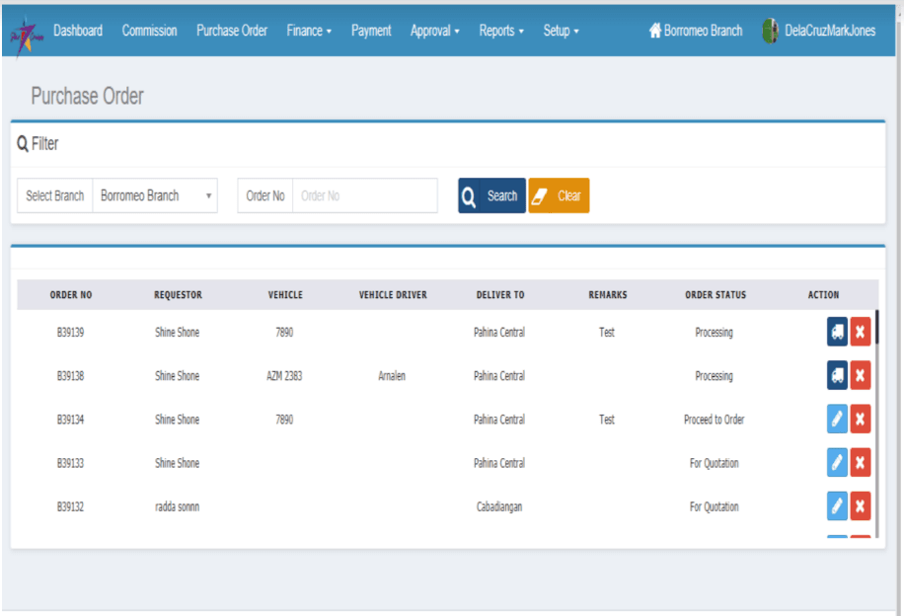Click the home icon beside Borromeo Branch
Image resolution: width=904 pixels, height=616 pixels.
tap(655, 30)
